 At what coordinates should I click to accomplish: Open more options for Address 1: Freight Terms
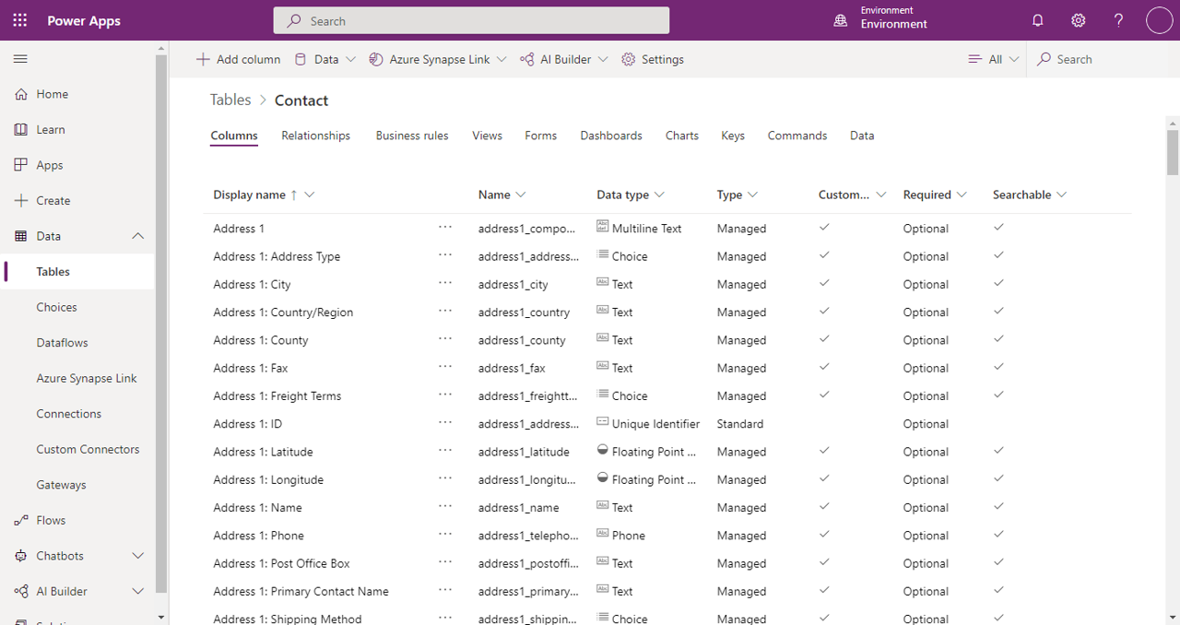445,395
